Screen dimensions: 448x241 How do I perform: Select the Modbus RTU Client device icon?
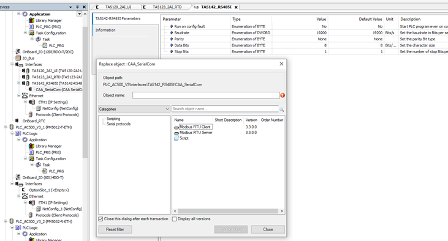177,127
